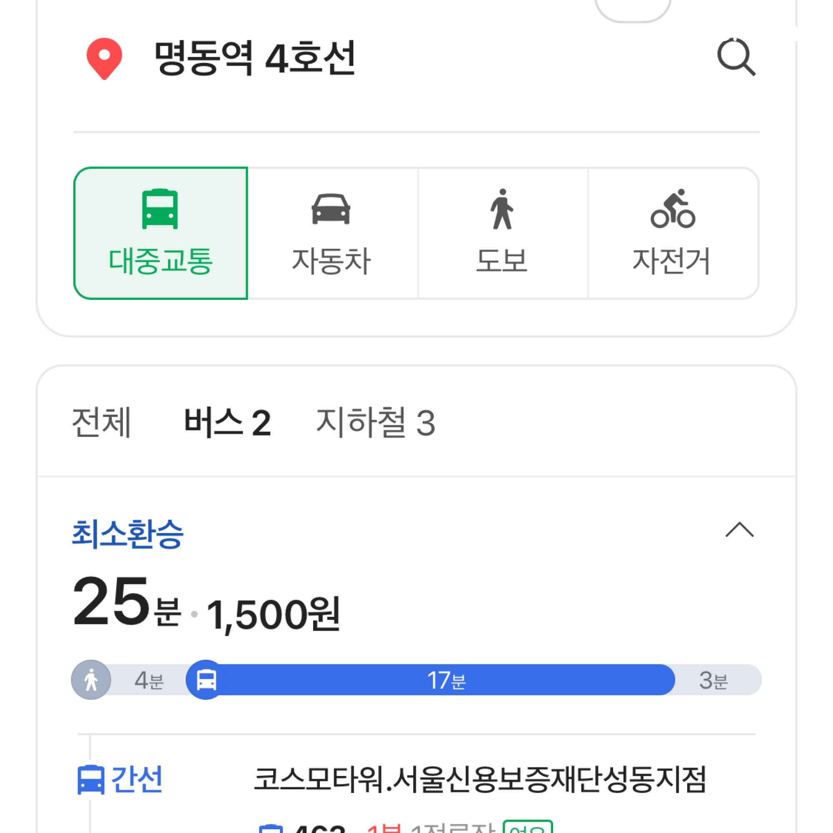The width and height of the screenshot is (833, 833).
Task: Choose the 도보 travel mode label
Action: tap(501, 261)
